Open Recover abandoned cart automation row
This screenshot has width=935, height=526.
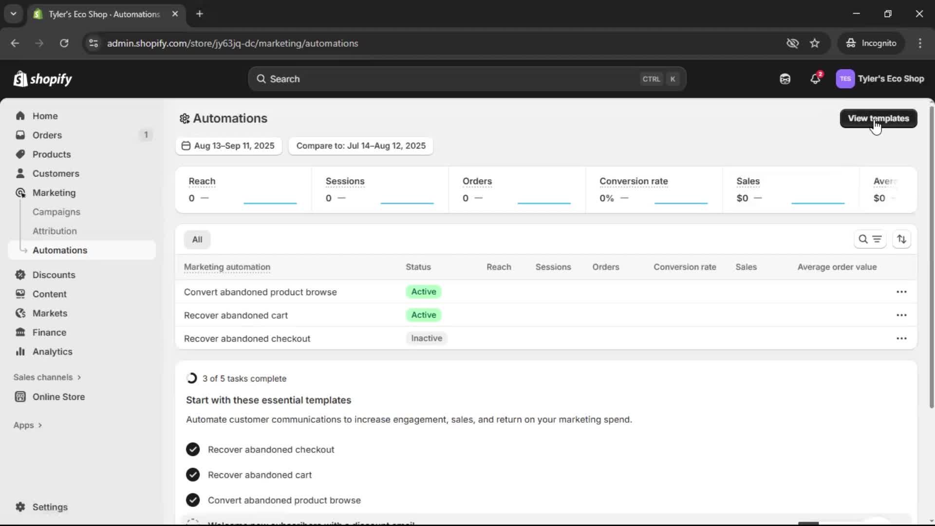(546, 315)
